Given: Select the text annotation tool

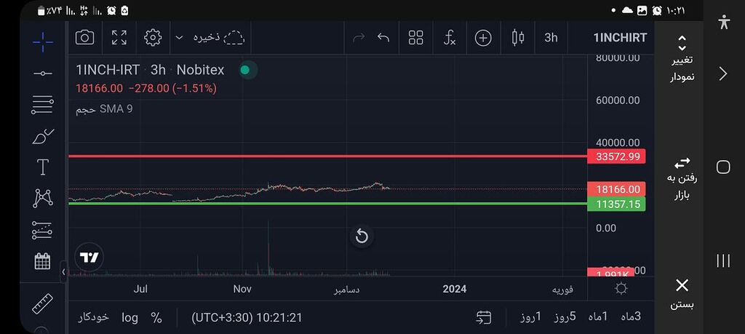Looking at the screenshot, I should tap(43, 167).
